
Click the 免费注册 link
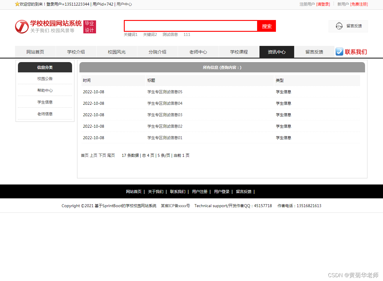pos(359,4)
